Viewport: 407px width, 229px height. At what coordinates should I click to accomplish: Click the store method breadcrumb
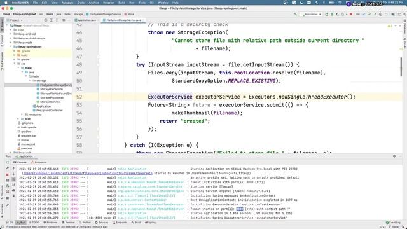pyautogui.click(x=129, y=14)
